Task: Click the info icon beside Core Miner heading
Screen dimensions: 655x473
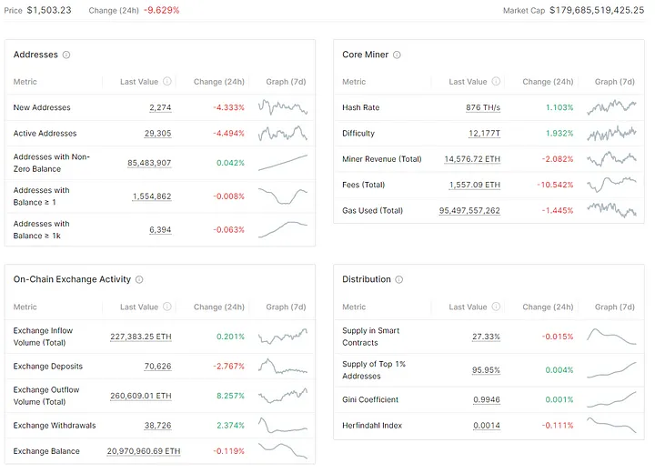Action: [397, 55]
